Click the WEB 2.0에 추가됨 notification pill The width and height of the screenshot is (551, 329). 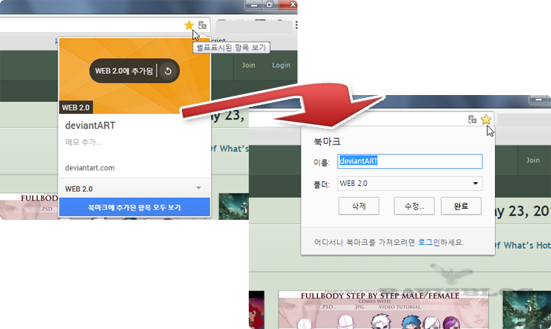[135, 71]
